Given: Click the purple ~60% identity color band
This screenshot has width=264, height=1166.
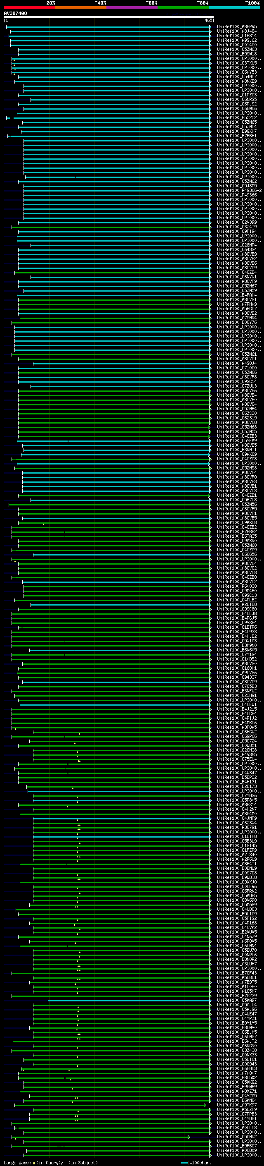Looking at the screenshot, I should pos(132,7).
